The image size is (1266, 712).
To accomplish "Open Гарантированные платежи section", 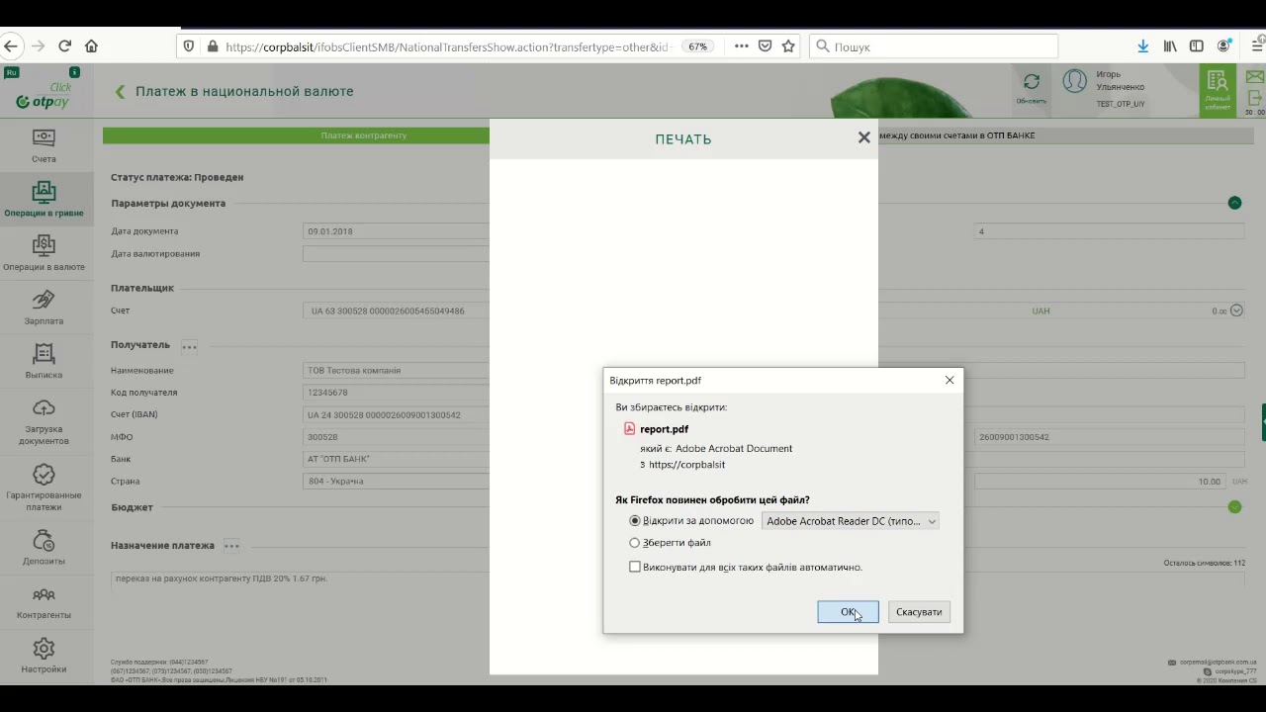I will point(44,488).
